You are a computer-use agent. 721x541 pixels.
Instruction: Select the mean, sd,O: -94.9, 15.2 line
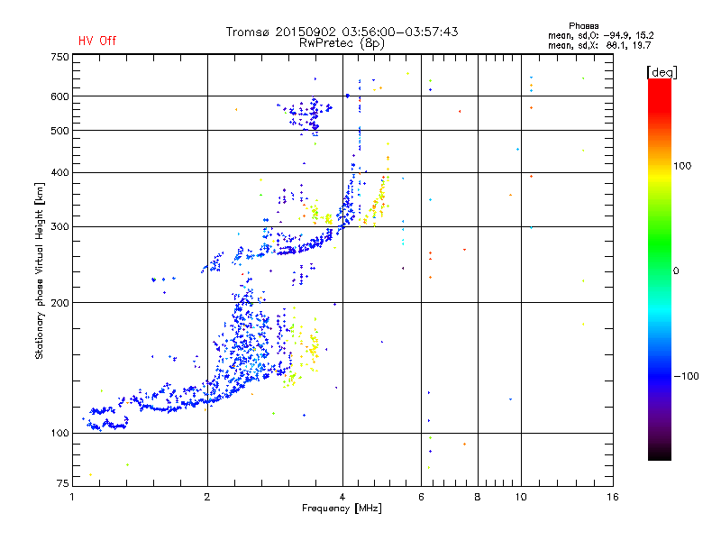pos(601,35)
